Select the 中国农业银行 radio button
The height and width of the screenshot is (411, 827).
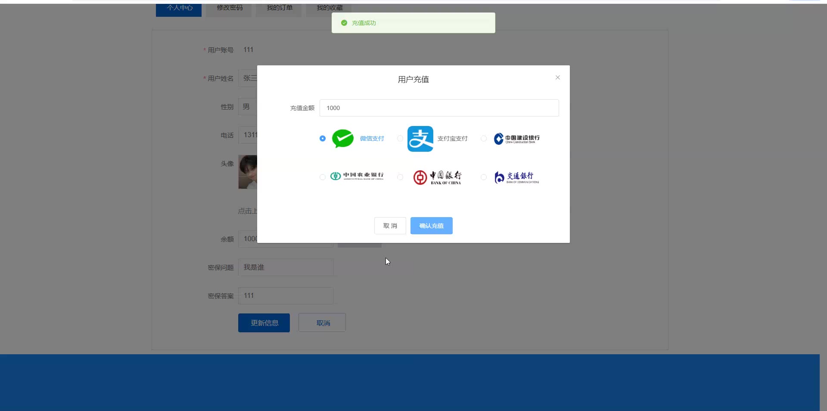(x=323, y=177)
